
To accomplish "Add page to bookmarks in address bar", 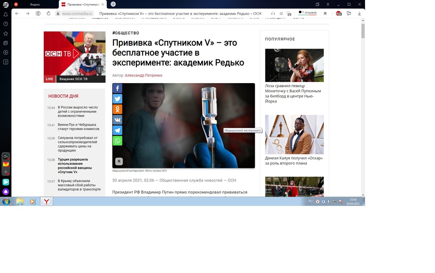I will point(325,13).
